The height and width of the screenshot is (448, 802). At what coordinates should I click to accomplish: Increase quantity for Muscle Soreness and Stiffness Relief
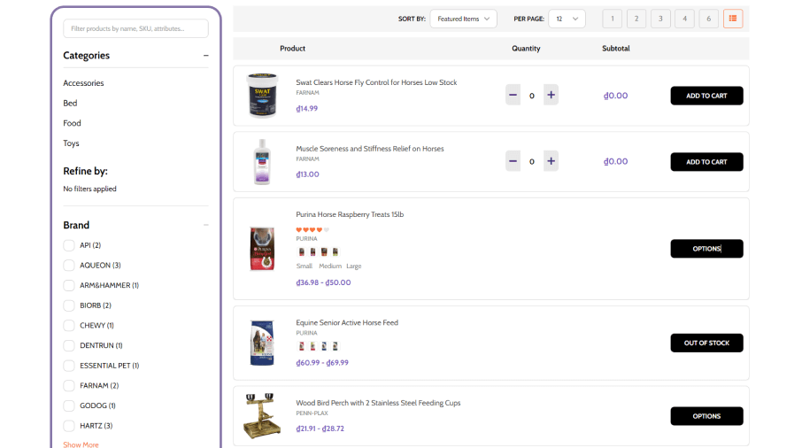(x=551, y=161)
